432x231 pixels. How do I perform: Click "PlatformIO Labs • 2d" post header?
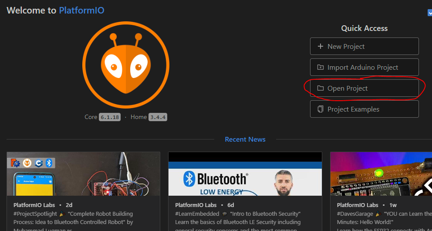tap(43, 205)
